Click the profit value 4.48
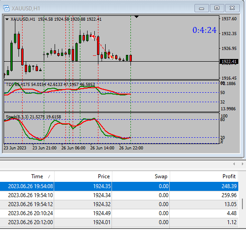The image size is (246, 230). coord(232,213)
